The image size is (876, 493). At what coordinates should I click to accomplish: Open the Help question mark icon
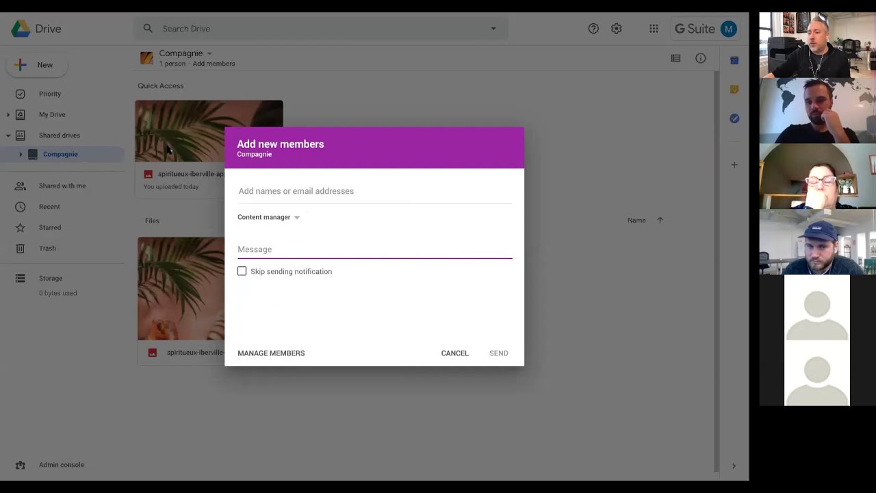(x=593, y=29)
